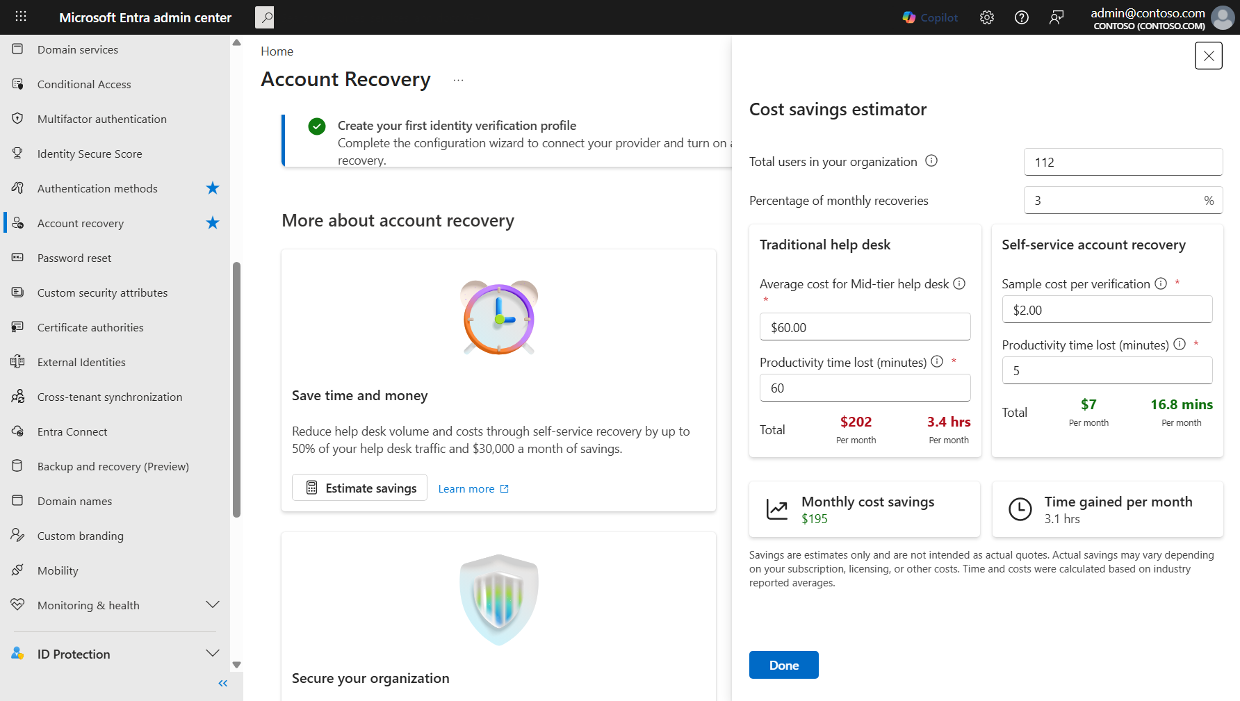Click the Backup and recovery icon
Image resolution: width=1240 pixels, height=701 pixels.
18,466
